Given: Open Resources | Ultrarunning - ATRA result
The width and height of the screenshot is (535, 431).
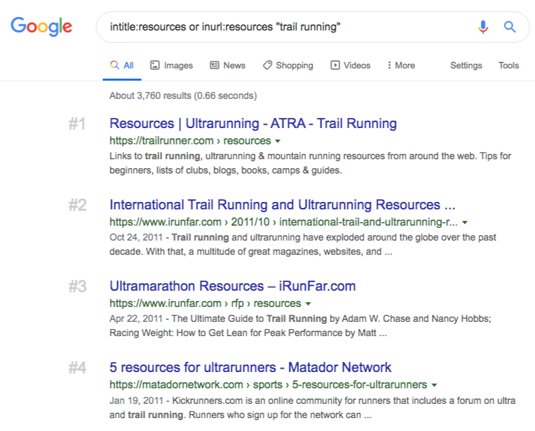Looking at the screenshot, I should click(x=253, y=123).
